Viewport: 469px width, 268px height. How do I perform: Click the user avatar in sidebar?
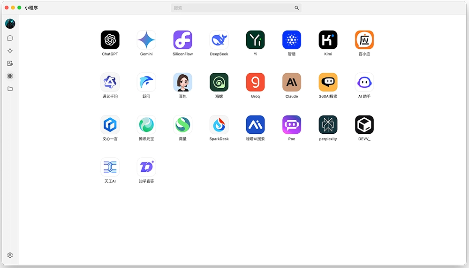10,23
